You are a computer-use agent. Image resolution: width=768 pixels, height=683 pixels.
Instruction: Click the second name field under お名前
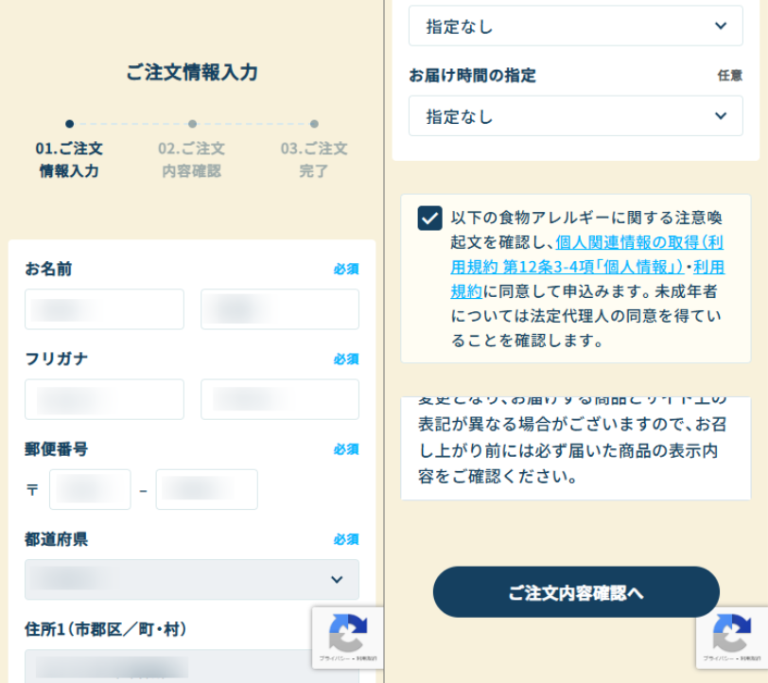(x=280, y=309)
